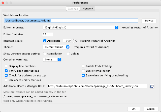Toggle the Automatic interface scale checkbox
The width and height of the screenshot is (161, 112).
45,41
